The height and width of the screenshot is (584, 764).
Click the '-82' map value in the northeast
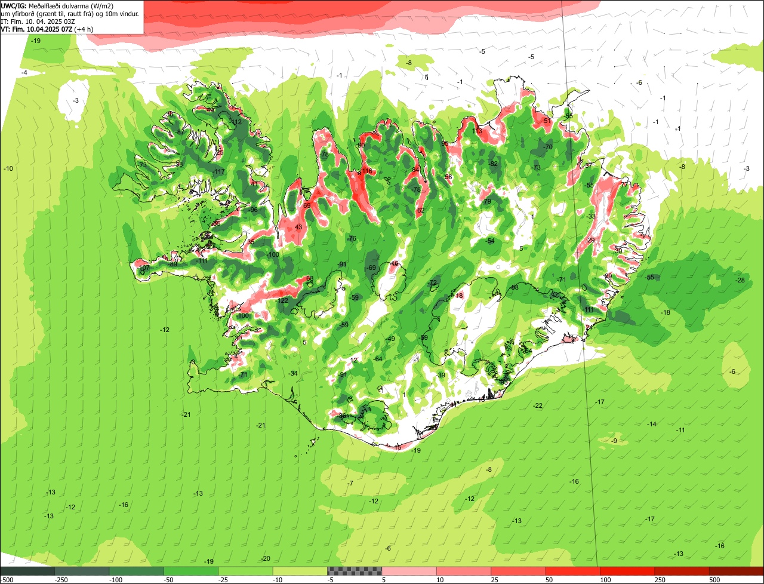point(493,164)
